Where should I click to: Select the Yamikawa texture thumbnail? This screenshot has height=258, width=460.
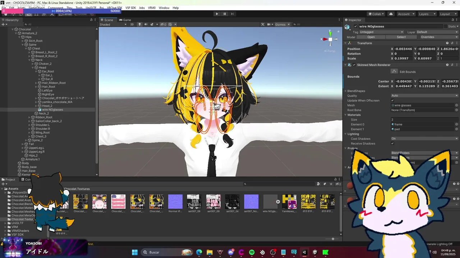289,202
